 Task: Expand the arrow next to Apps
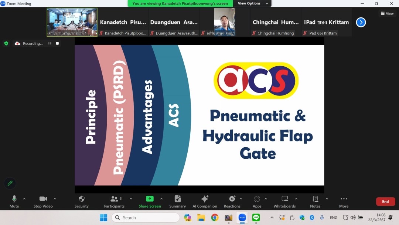(266, 199)
